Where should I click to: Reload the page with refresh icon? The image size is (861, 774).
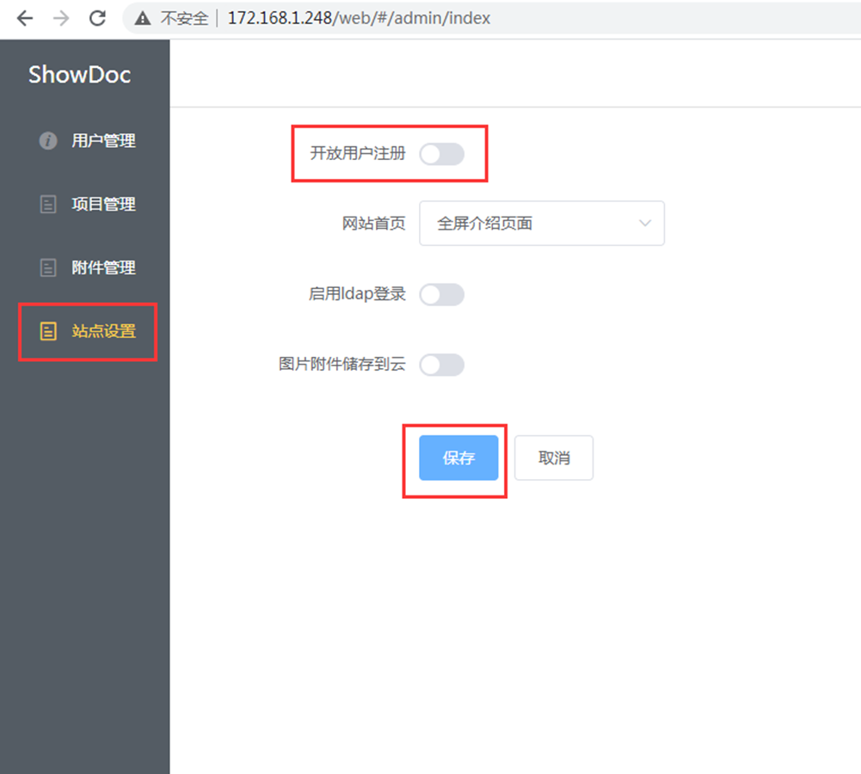coord(98,18)
